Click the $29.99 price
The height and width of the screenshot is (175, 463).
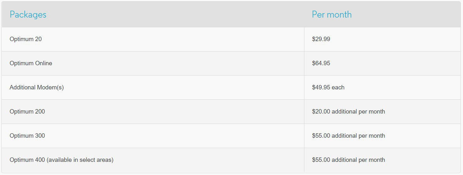coord(321,39)
